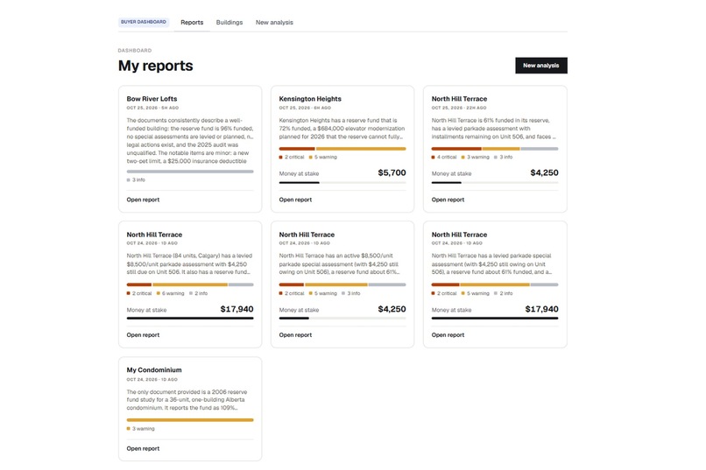Image resolution: width=706 pixels, height=470 pixels.
Task: Open the Buildings tab
Action: [229, 23]
